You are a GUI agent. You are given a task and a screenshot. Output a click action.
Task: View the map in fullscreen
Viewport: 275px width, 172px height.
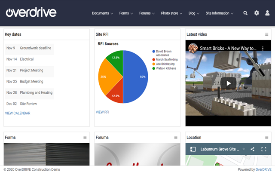[x=264, y=149]
